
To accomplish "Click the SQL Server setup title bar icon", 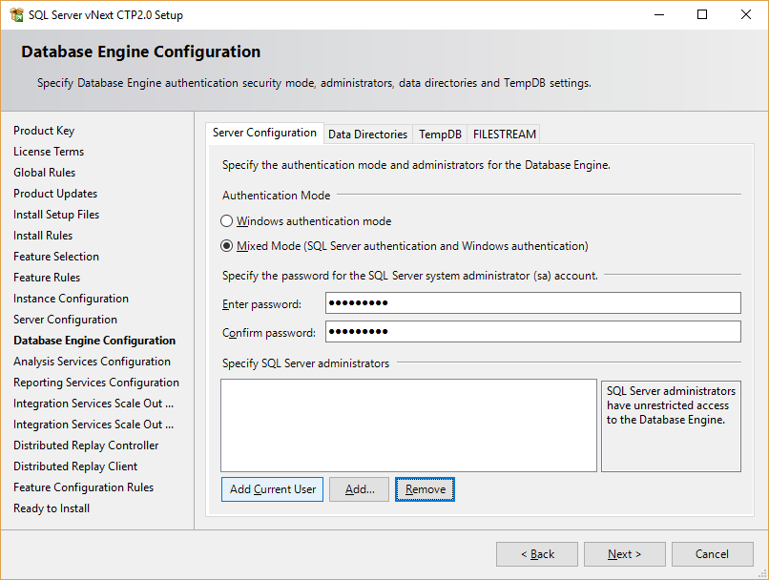I will [16, 14].
